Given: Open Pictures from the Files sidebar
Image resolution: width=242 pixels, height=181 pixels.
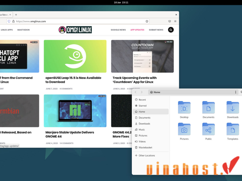Looking at the screenshot, I should (151, 135).
